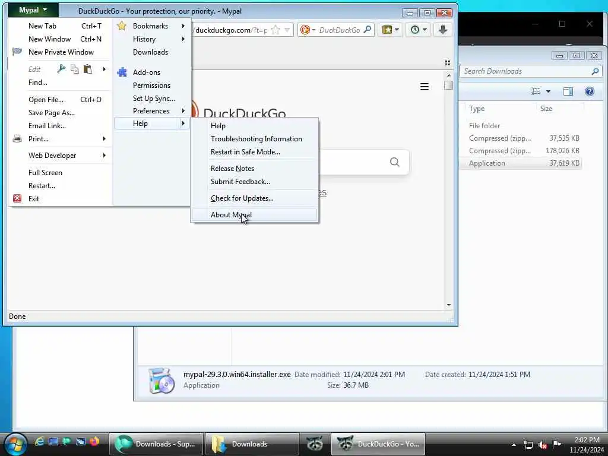Screen dimensions: 608x456
Task: Click the magnifier in browser search box
Action: pos(367,30)
